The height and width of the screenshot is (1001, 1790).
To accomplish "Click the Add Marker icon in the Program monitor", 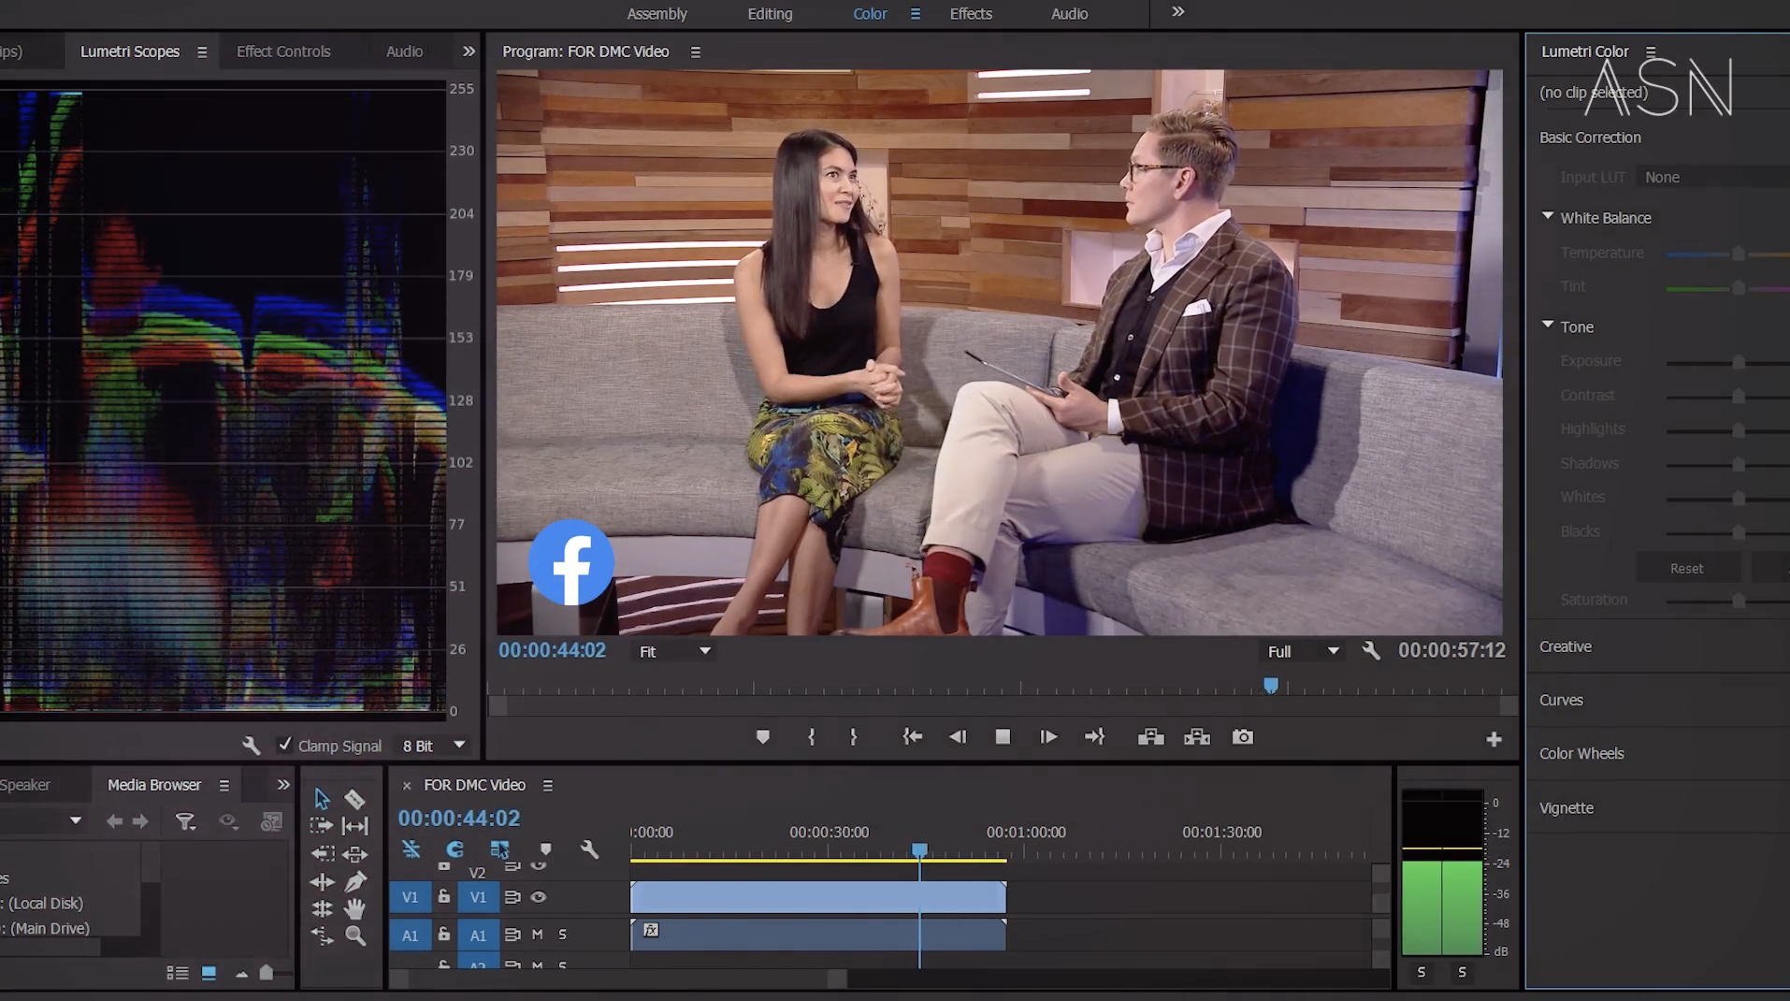I will pyautogui.click(x=762, y=737).
